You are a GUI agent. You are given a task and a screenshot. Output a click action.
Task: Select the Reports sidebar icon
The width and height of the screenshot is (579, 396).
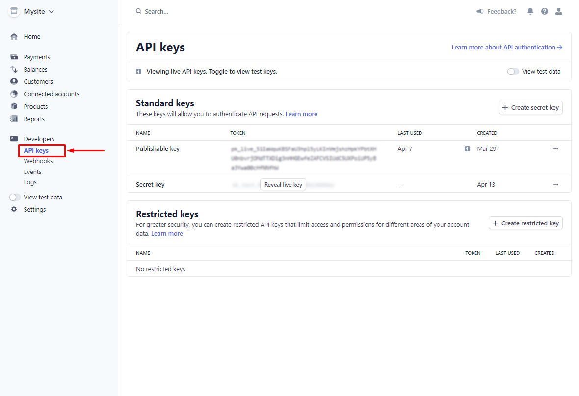[x=14, y=119]
